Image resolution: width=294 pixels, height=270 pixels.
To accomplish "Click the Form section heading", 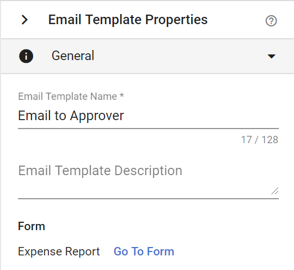I will pyautogui.click(x=31, y=226).
